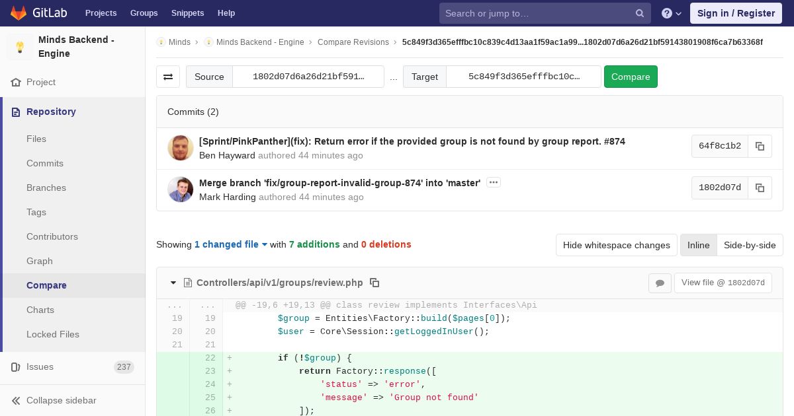
Task: Switch diff to Inline view
Action: click(698, 245)
